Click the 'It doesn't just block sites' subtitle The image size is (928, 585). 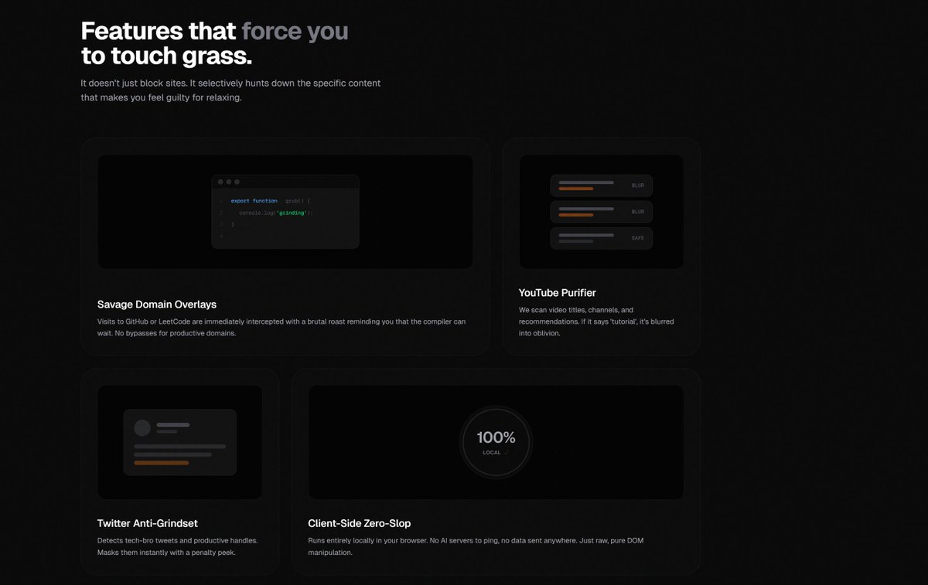click(230, 90)
